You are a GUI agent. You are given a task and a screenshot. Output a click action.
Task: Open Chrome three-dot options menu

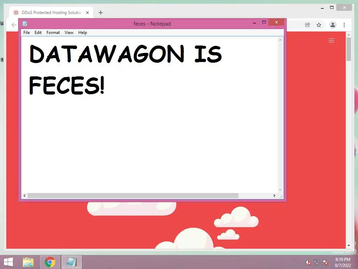[344, 25]
